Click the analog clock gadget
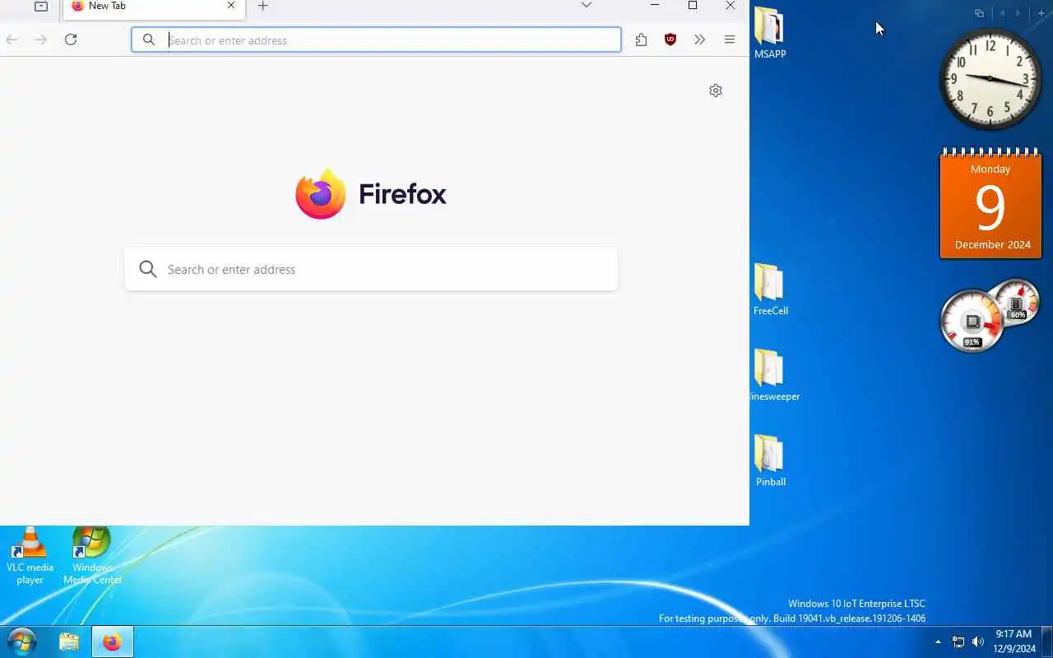 [990, 79]
